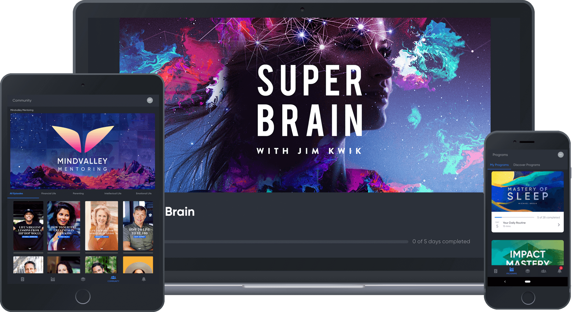
Task: Switch to Financial Life tab
Action: (x=49, y=194)
